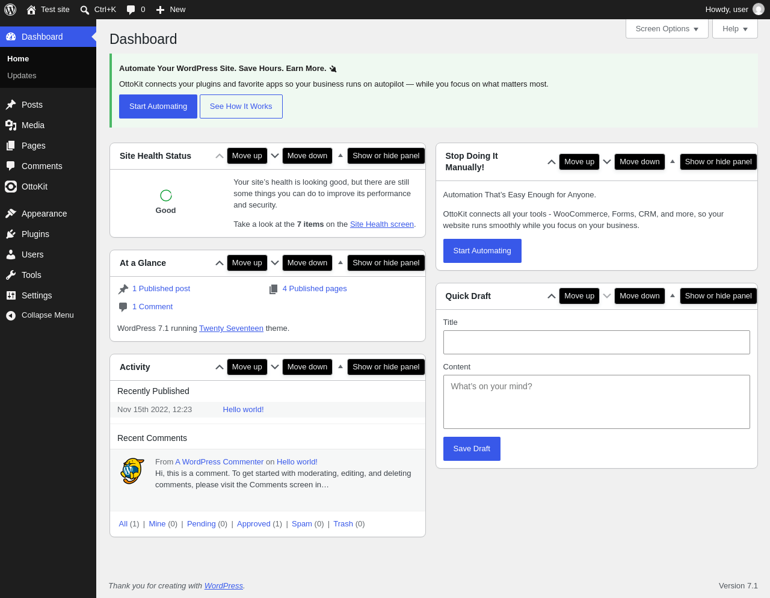770x598 pixels.
Task: Open the WordPress logo menu in admin bar
Action: tap(10, 10)
